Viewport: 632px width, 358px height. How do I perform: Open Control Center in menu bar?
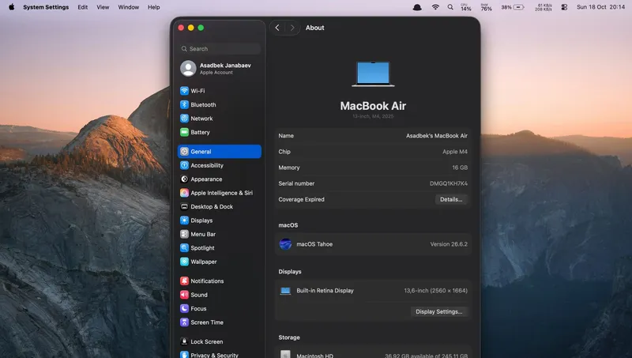pyautogui.click(x=564, y=7)
